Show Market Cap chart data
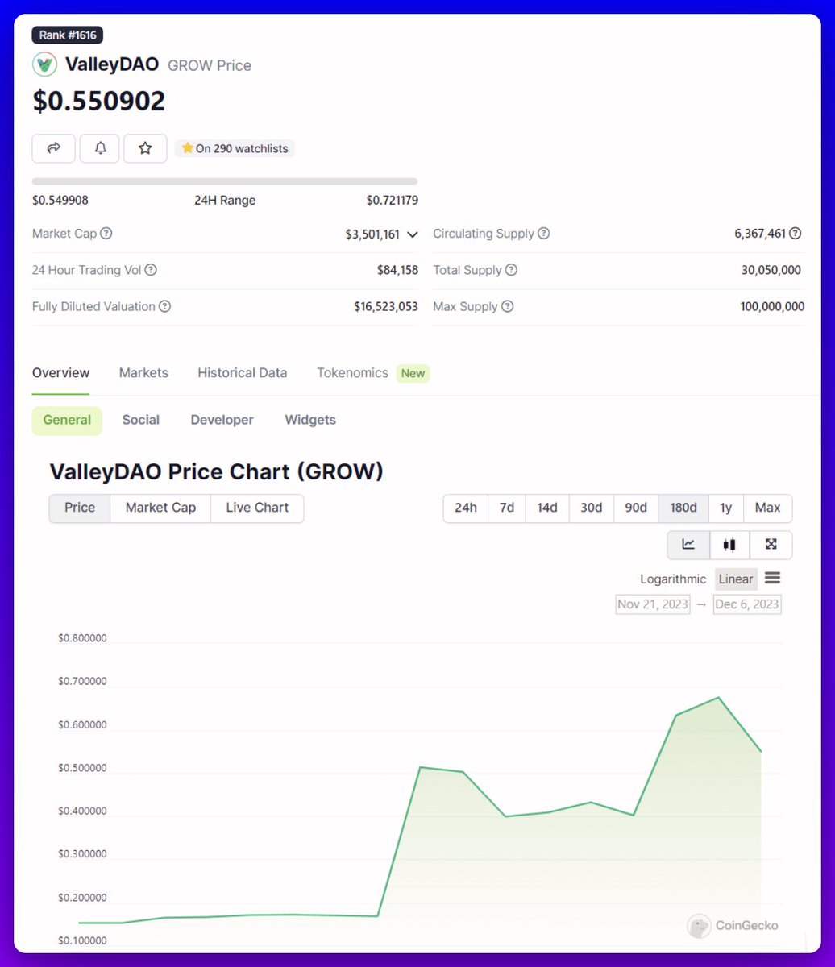This screenshot has width=835, height=967. pyautogui.click(x=160, y=508)
